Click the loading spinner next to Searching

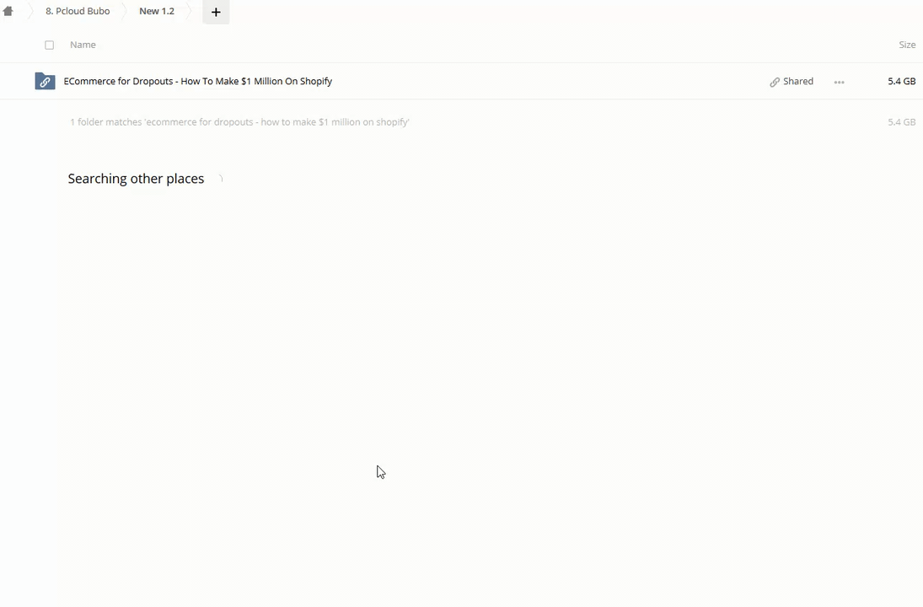tap(220, 179)
